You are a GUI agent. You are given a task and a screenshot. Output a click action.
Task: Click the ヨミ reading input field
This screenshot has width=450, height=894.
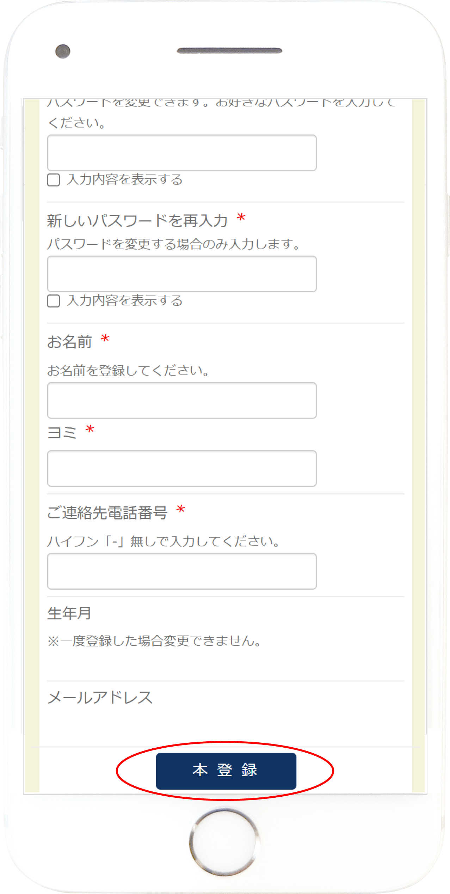[x=182, y=468]
